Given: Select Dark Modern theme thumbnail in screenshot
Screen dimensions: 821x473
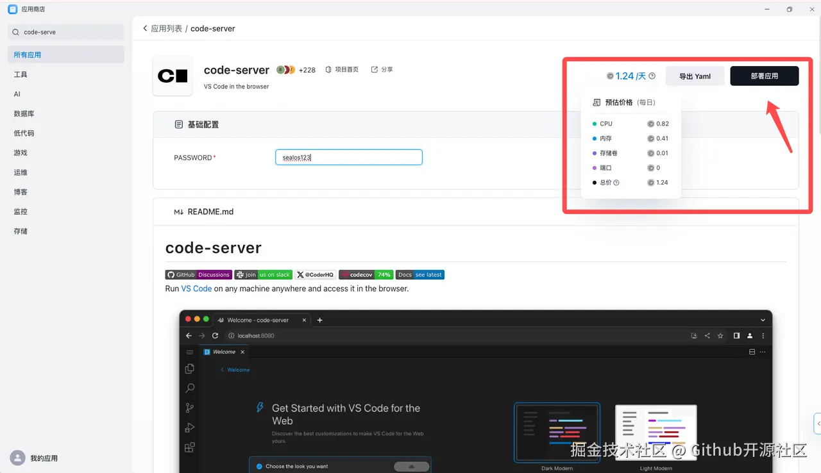Looking at the screenshot, I should coord(557,433).
